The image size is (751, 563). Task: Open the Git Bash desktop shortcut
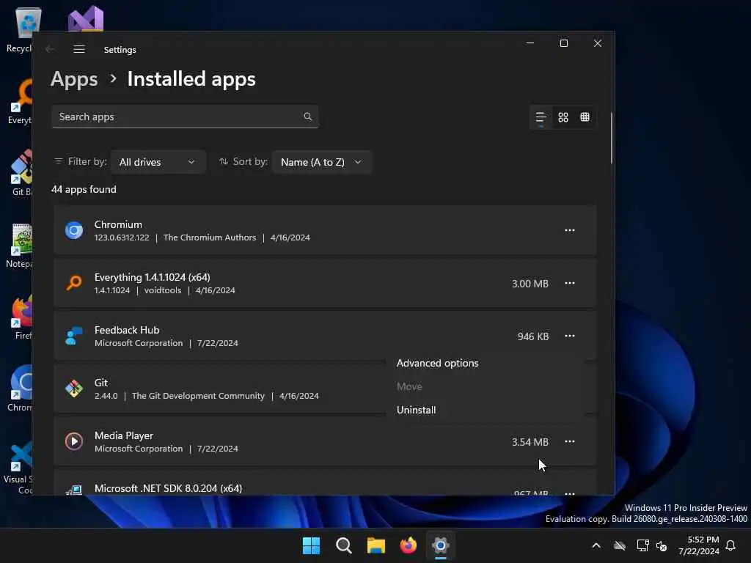[21, 173]
